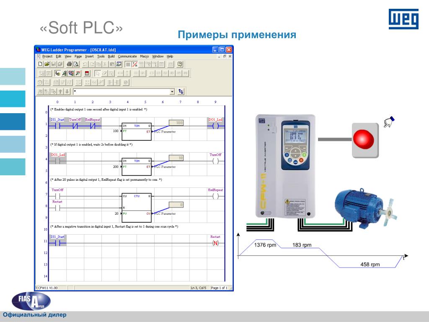429x322 pixels.
Task: Click the up arrow icon in bottom toolbar row
Action: point(60,91)
